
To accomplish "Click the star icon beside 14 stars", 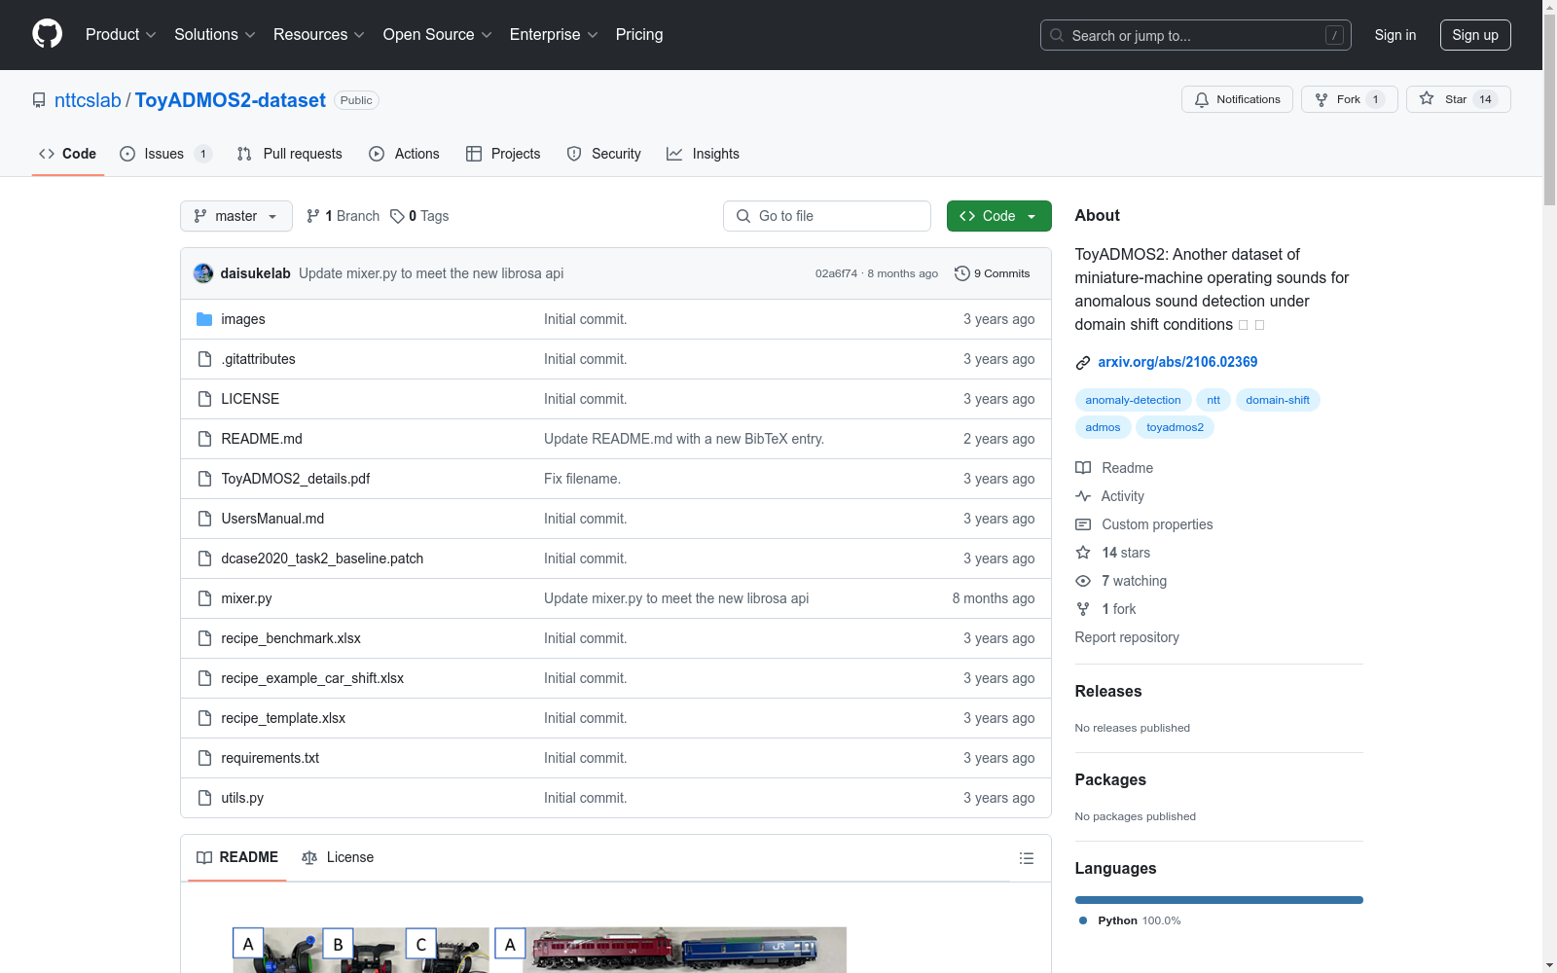I will (1083, 553).
